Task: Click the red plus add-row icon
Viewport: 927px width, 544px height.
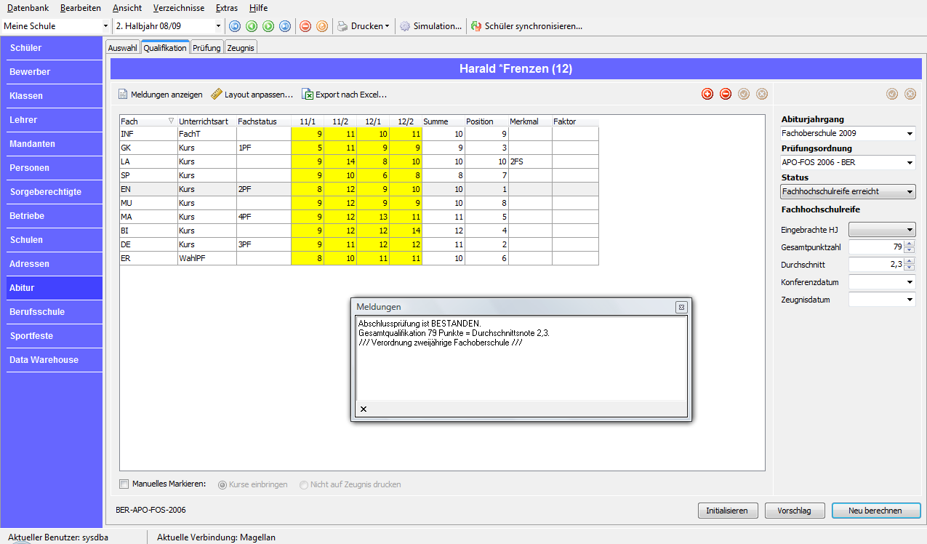Action: pos(707,94)
